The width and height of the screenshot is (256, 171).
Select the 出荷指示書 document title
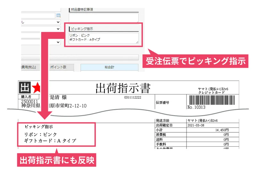pos(123,88)
